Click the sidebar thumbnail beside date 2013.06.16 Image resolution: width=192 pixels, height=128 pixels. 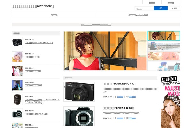pos(17,71)
